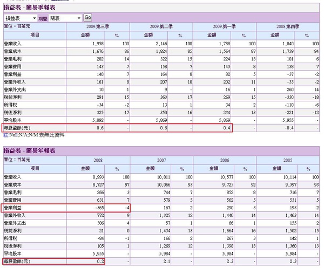This screenshot has width=324, height=268.
Task: Click operating cost value 1,824
Action: click(161, 51)
